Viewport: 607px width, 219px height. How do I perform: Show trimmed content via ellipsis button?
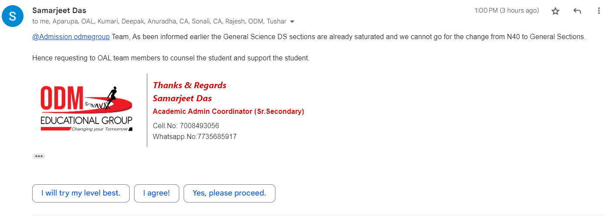39,156
